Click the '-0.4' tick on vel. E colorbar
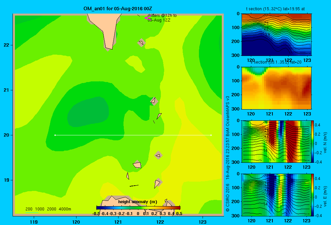This screenshot has width=331, height=225. 318,215
